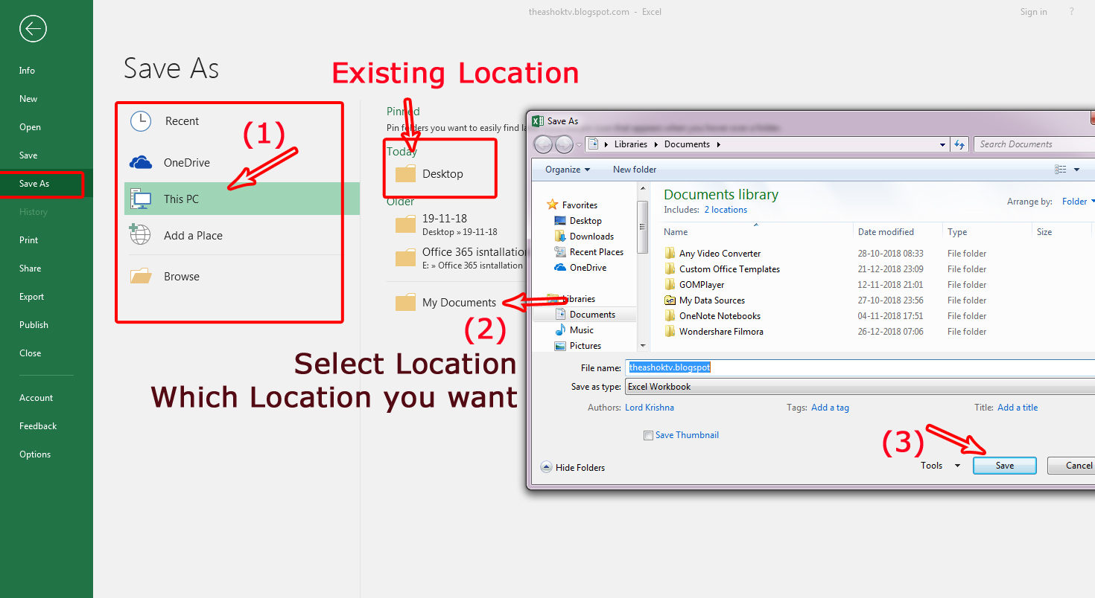Click Hide Folders collapse button
This screenshot has width=1095, height=598.
(x=573, y=468)
